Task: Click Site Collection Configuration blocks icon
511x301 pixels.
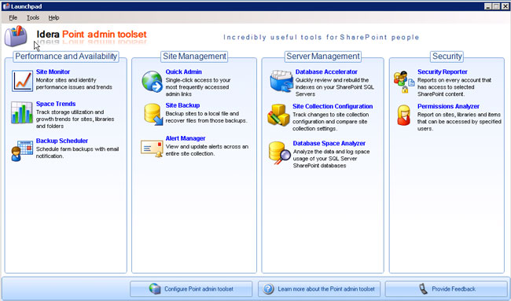Action: tap(278, 115)
